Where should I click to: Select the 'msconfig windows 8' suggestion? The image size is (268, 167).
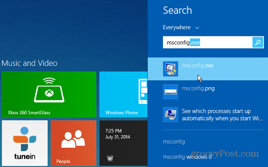click(187, 157)
